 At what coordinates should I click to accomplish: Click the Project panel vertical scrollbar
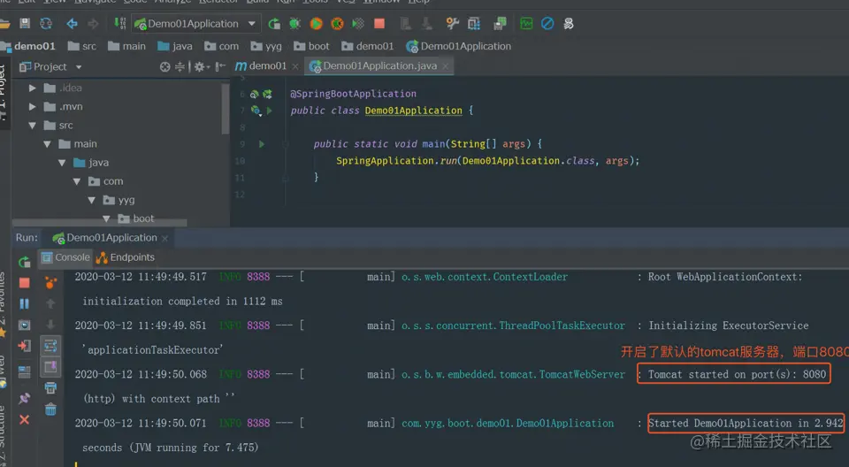pos(226,109)
